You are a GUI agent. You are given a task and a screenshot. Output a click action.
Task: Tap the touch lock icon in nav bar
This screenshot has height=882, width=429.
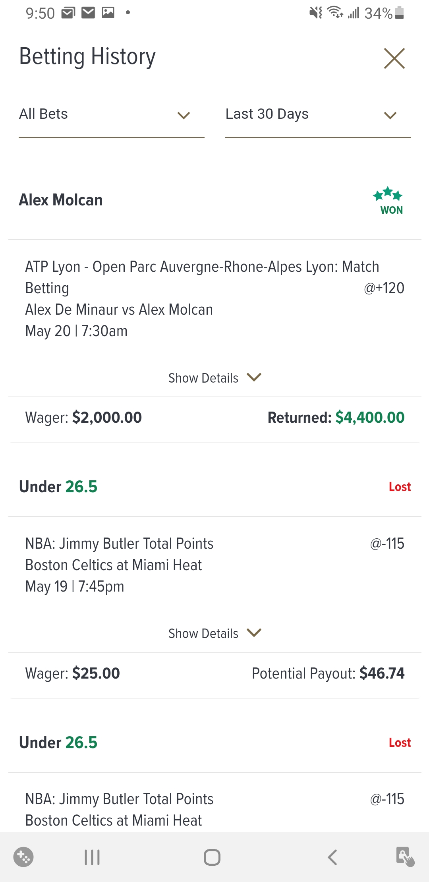405,857
